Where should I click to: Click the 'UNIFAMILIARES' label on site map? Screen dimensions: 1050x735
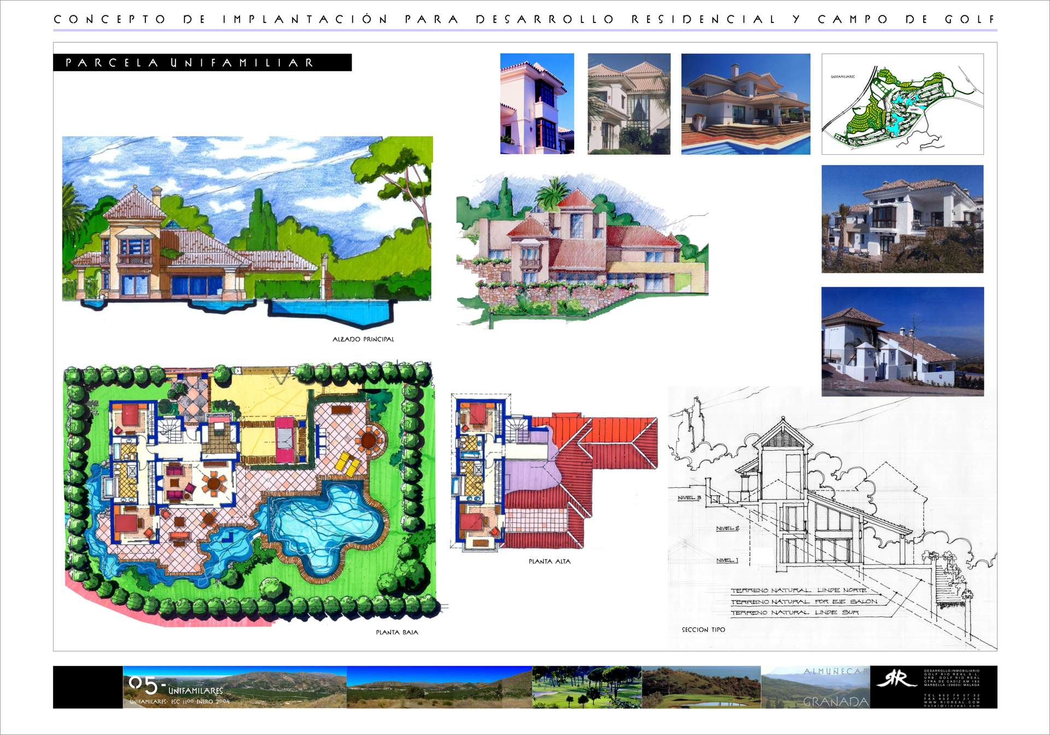pyautogui.click(x=842, y=77)
